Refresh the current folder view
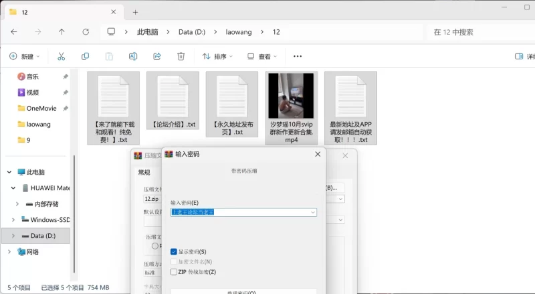535x294 pixels. pos(85,31)
